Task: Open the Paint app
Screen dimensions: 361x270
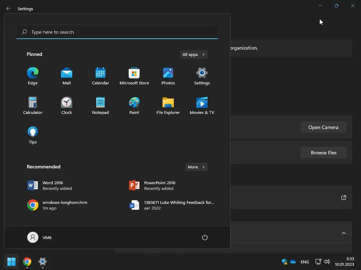Action: (x=134, y=105)
